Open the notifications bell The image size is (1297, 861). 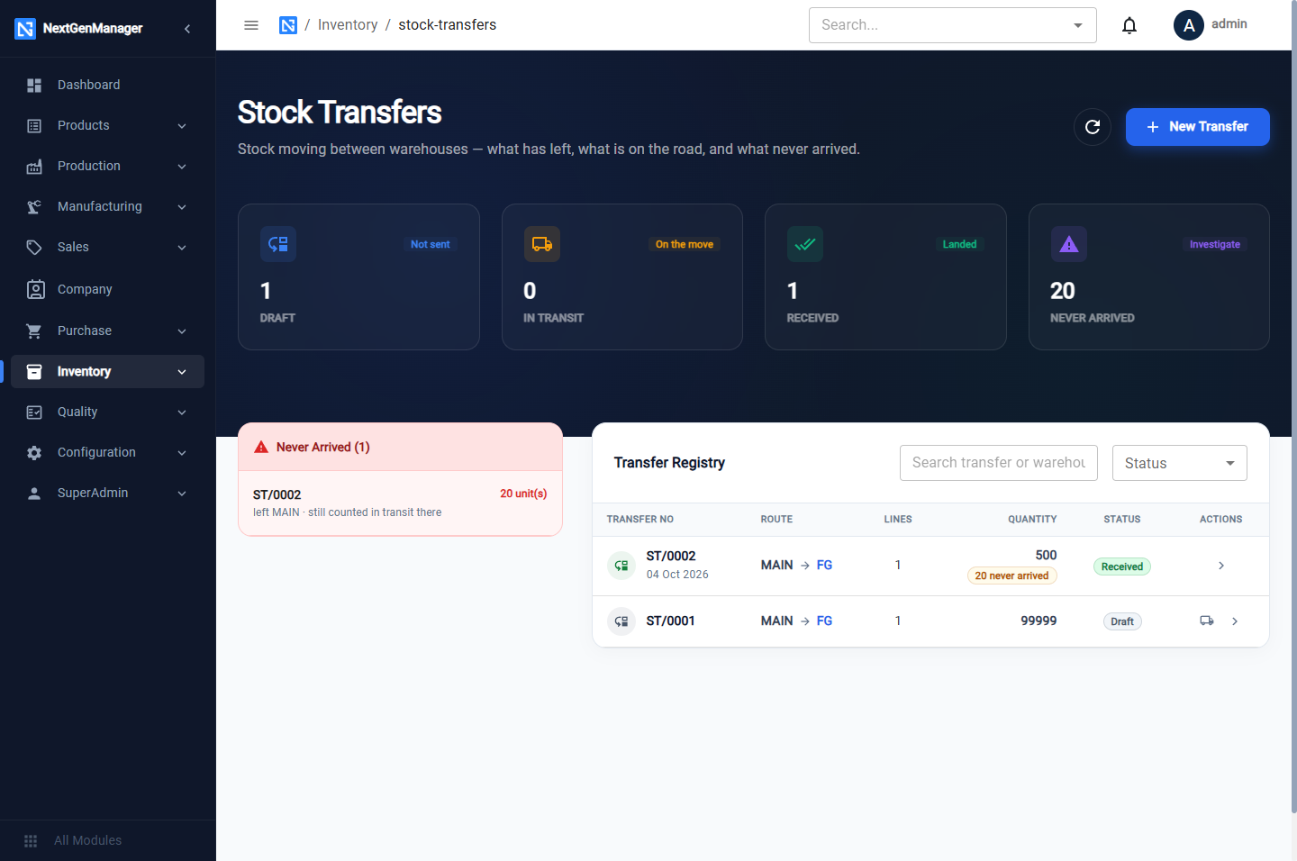pos(1129,25)
